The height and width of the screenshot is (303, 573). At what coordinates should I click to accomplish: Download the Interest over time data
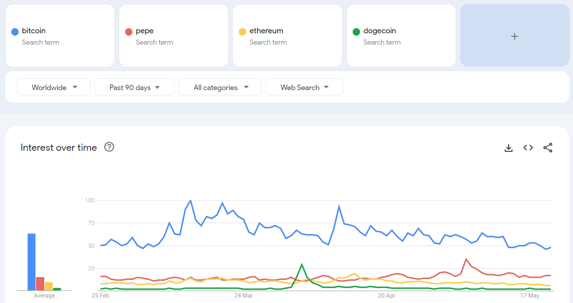508,148
